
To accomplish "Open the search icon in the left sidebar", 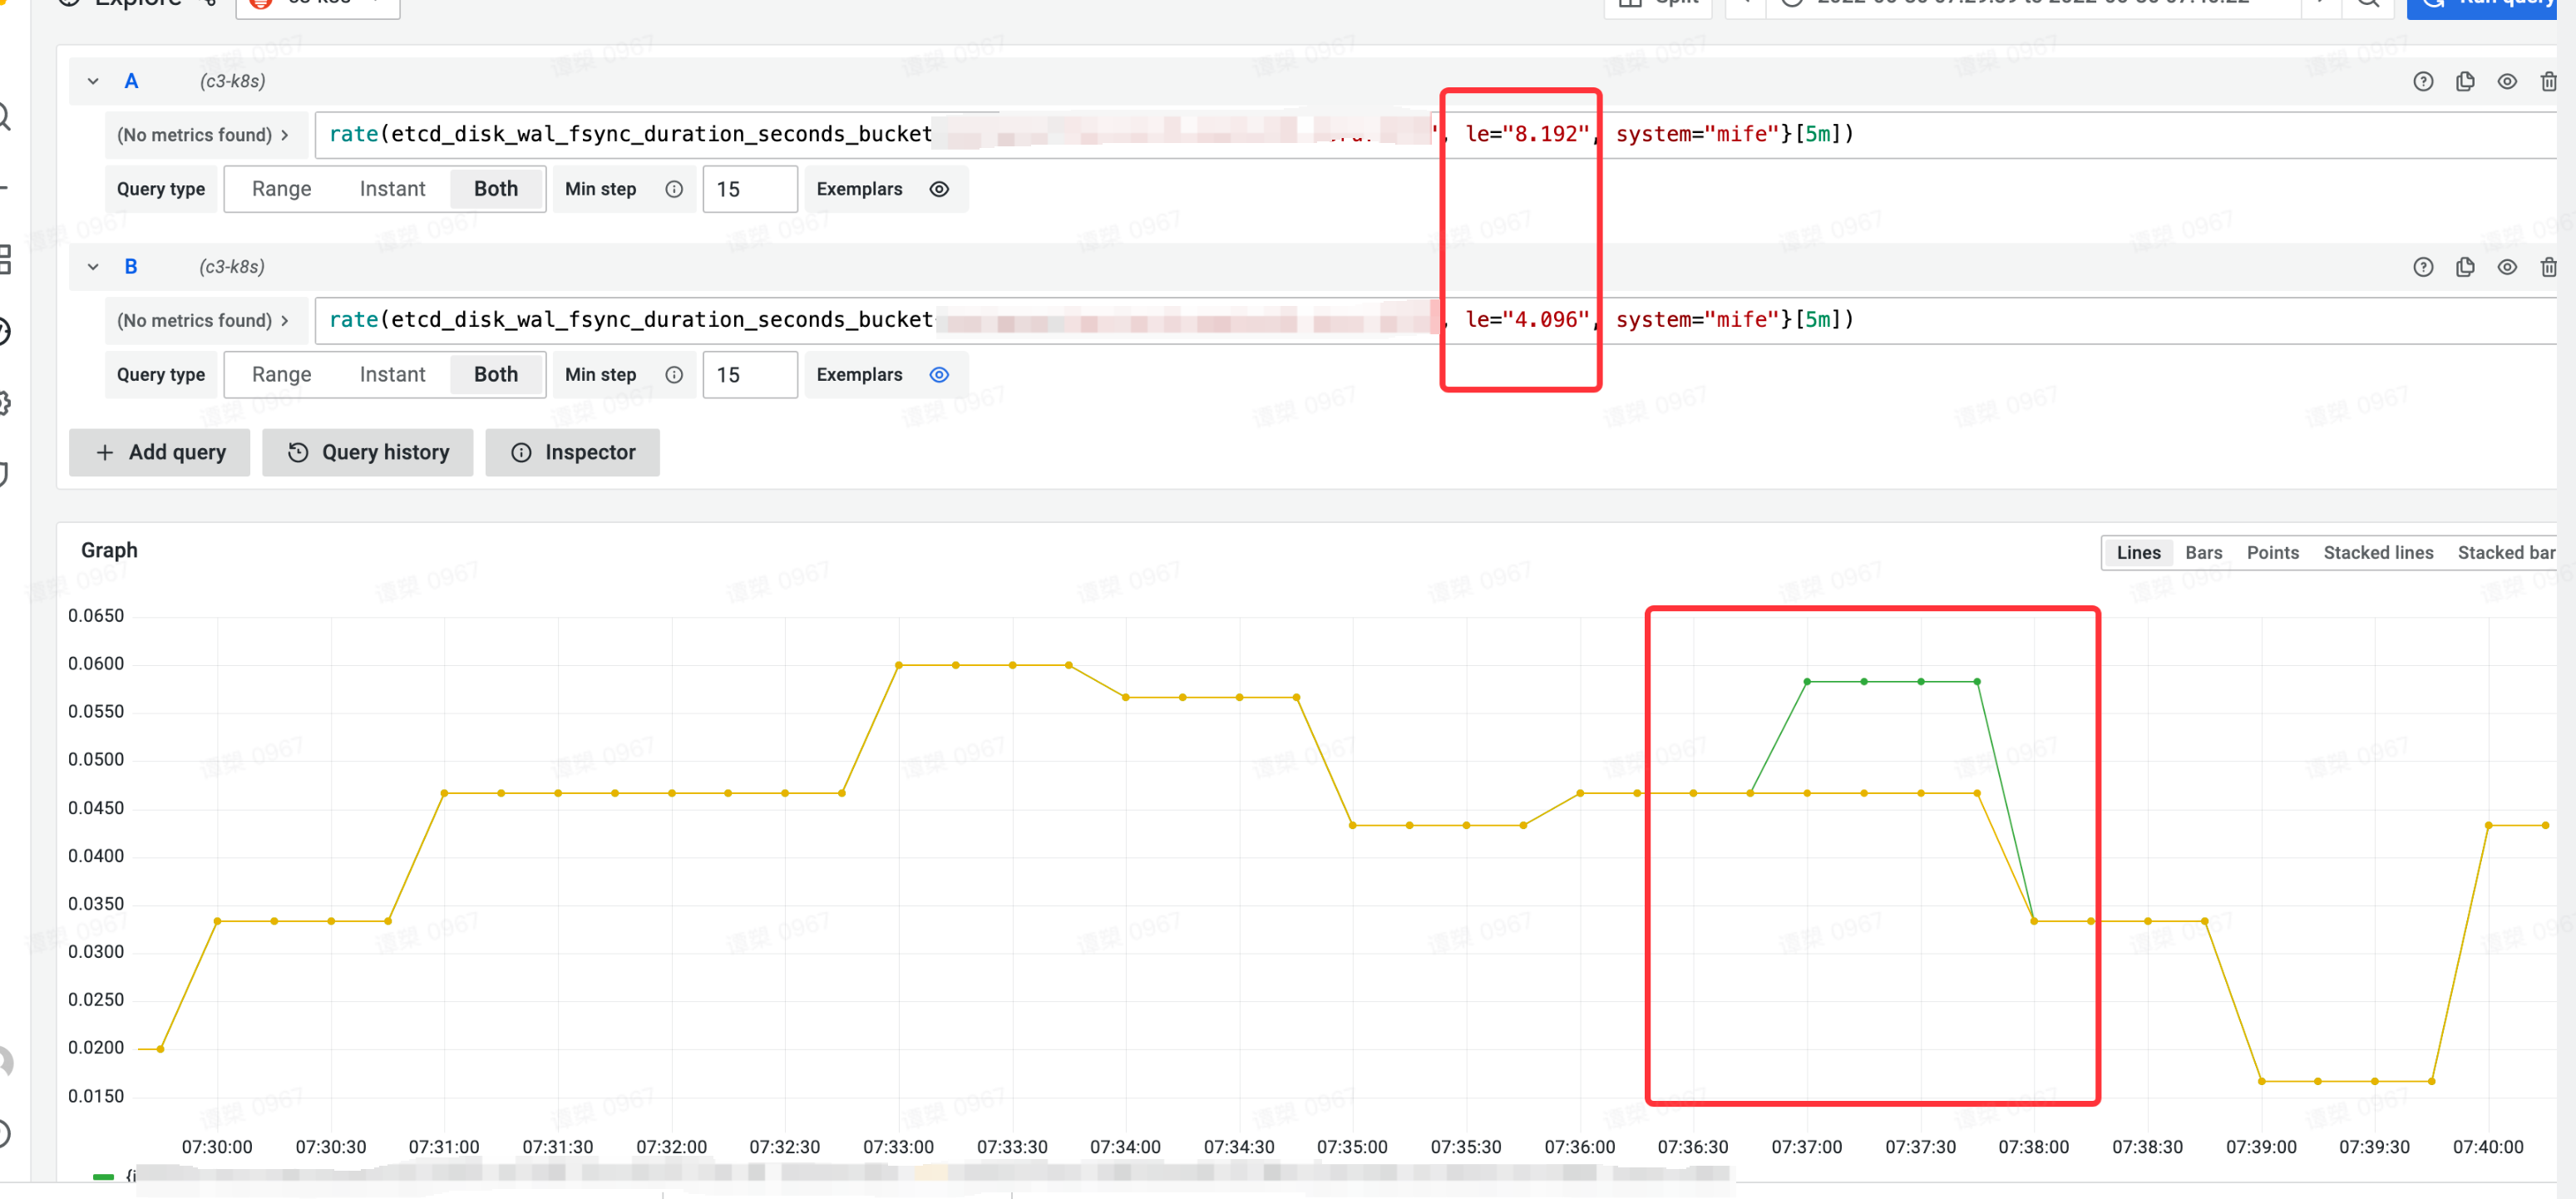I will [5, 118].
